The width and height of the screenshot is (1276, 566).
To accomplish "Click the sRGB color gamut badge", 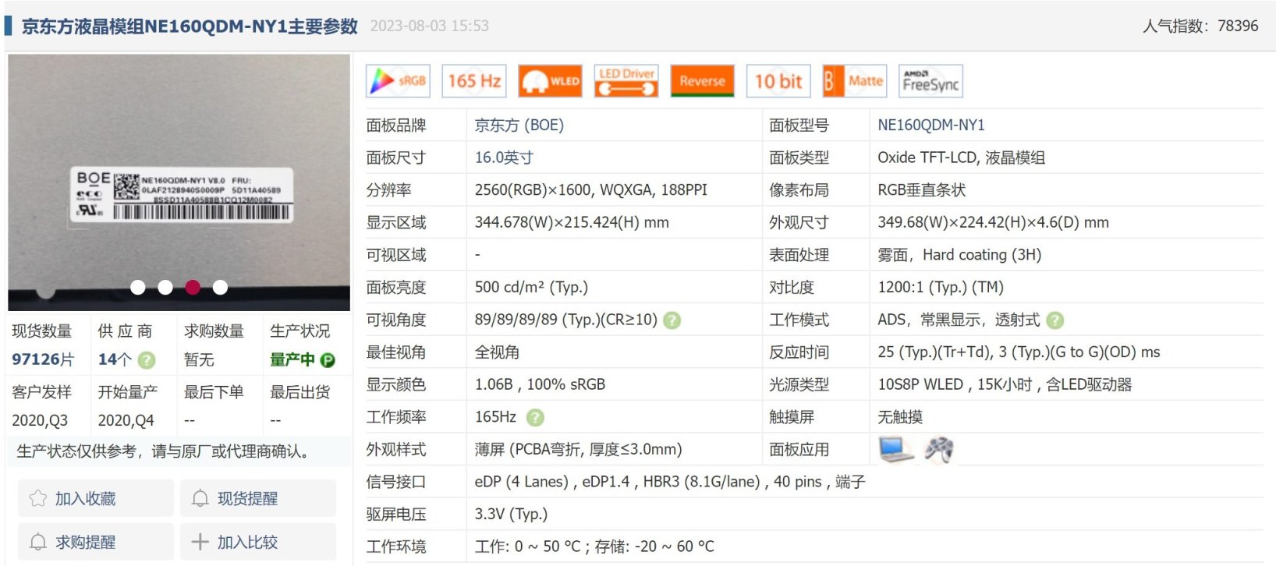I will click(x=398, y=81).
